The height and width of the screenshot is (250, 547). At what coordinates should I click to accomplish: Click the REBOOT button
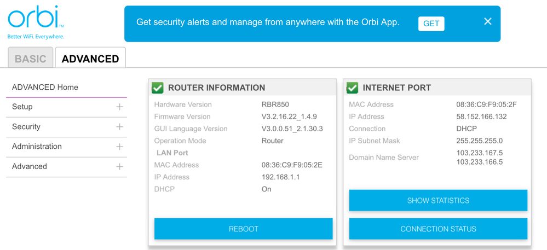(x=244, y=229)
